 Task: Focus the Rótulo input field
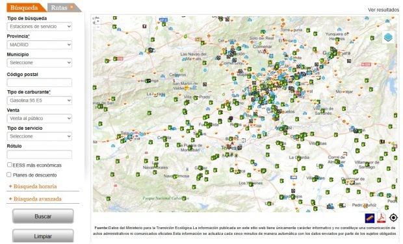[39, 154]
